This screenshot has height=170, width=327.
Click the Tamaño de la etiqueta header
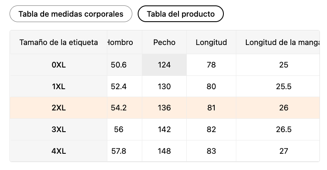tap(59, 42)
